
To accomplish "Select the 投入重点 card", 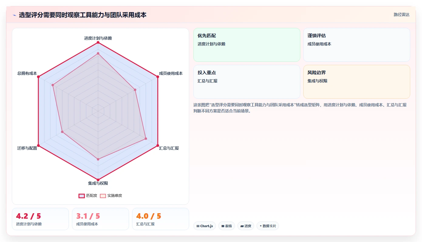I will (247, 82).
